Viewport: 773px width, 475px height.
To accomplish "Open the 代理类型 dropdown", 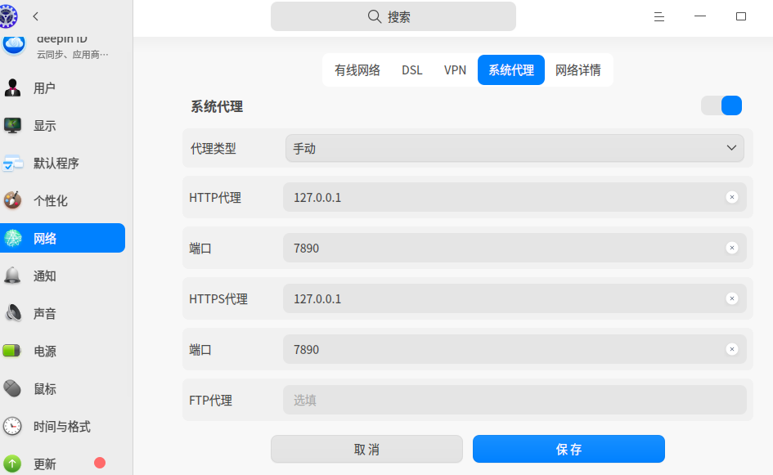I will tap(515, 148).
